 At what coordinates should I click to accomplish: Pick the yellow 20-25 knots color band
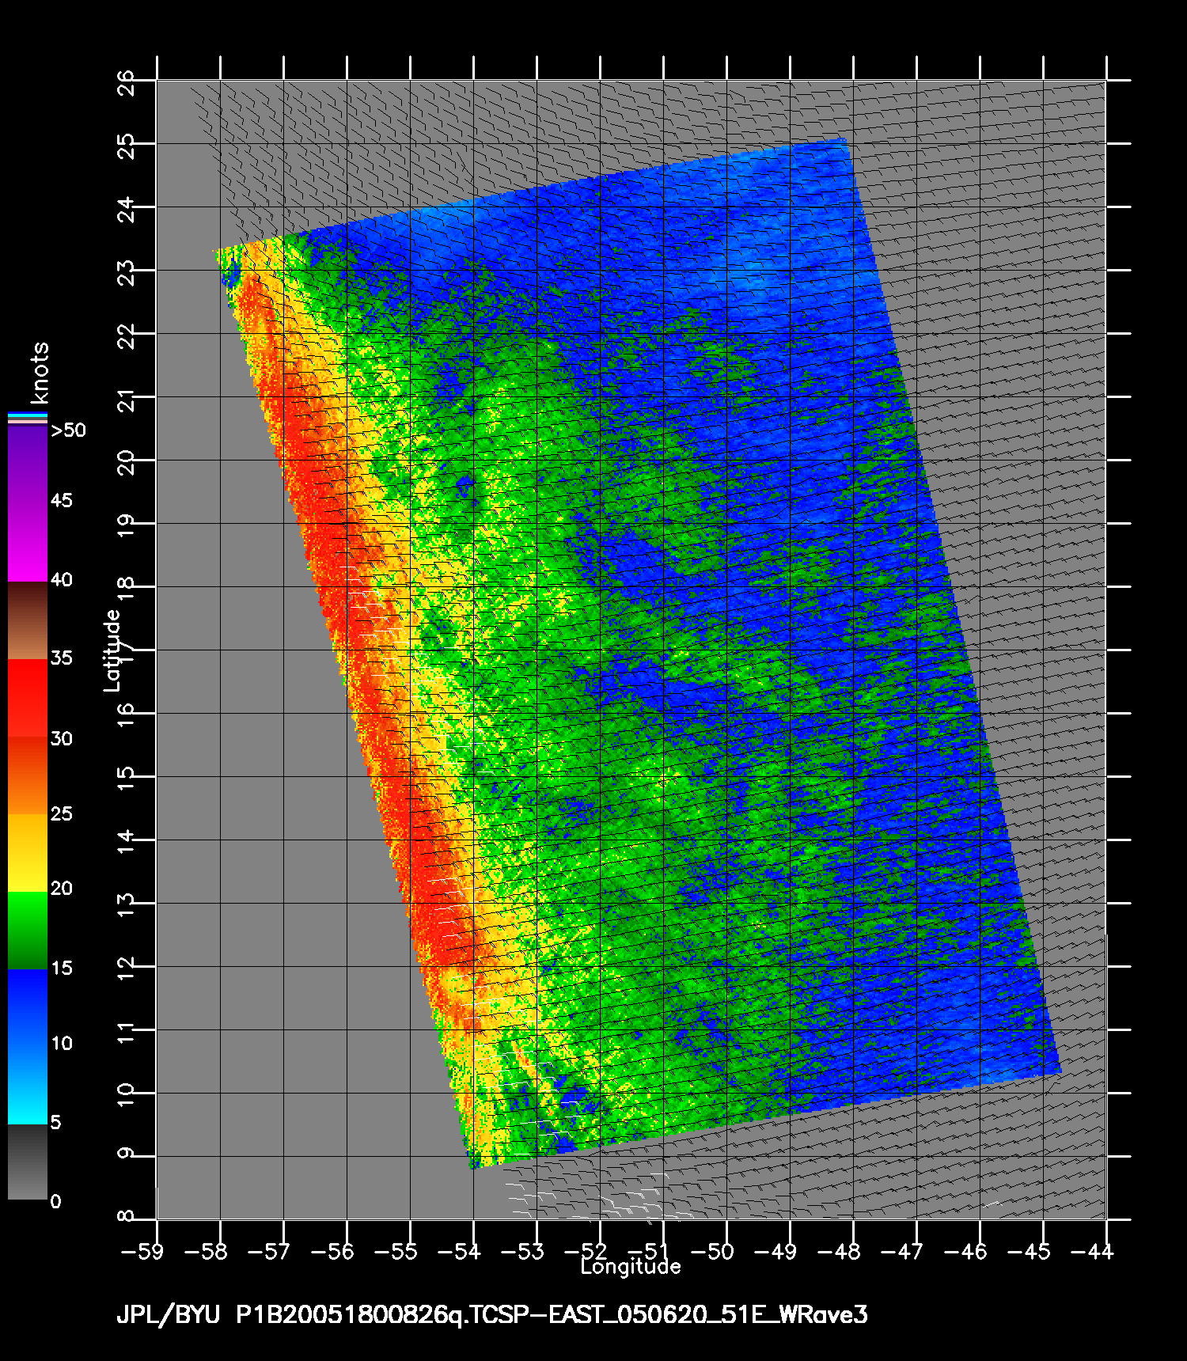tap(28, 853)
